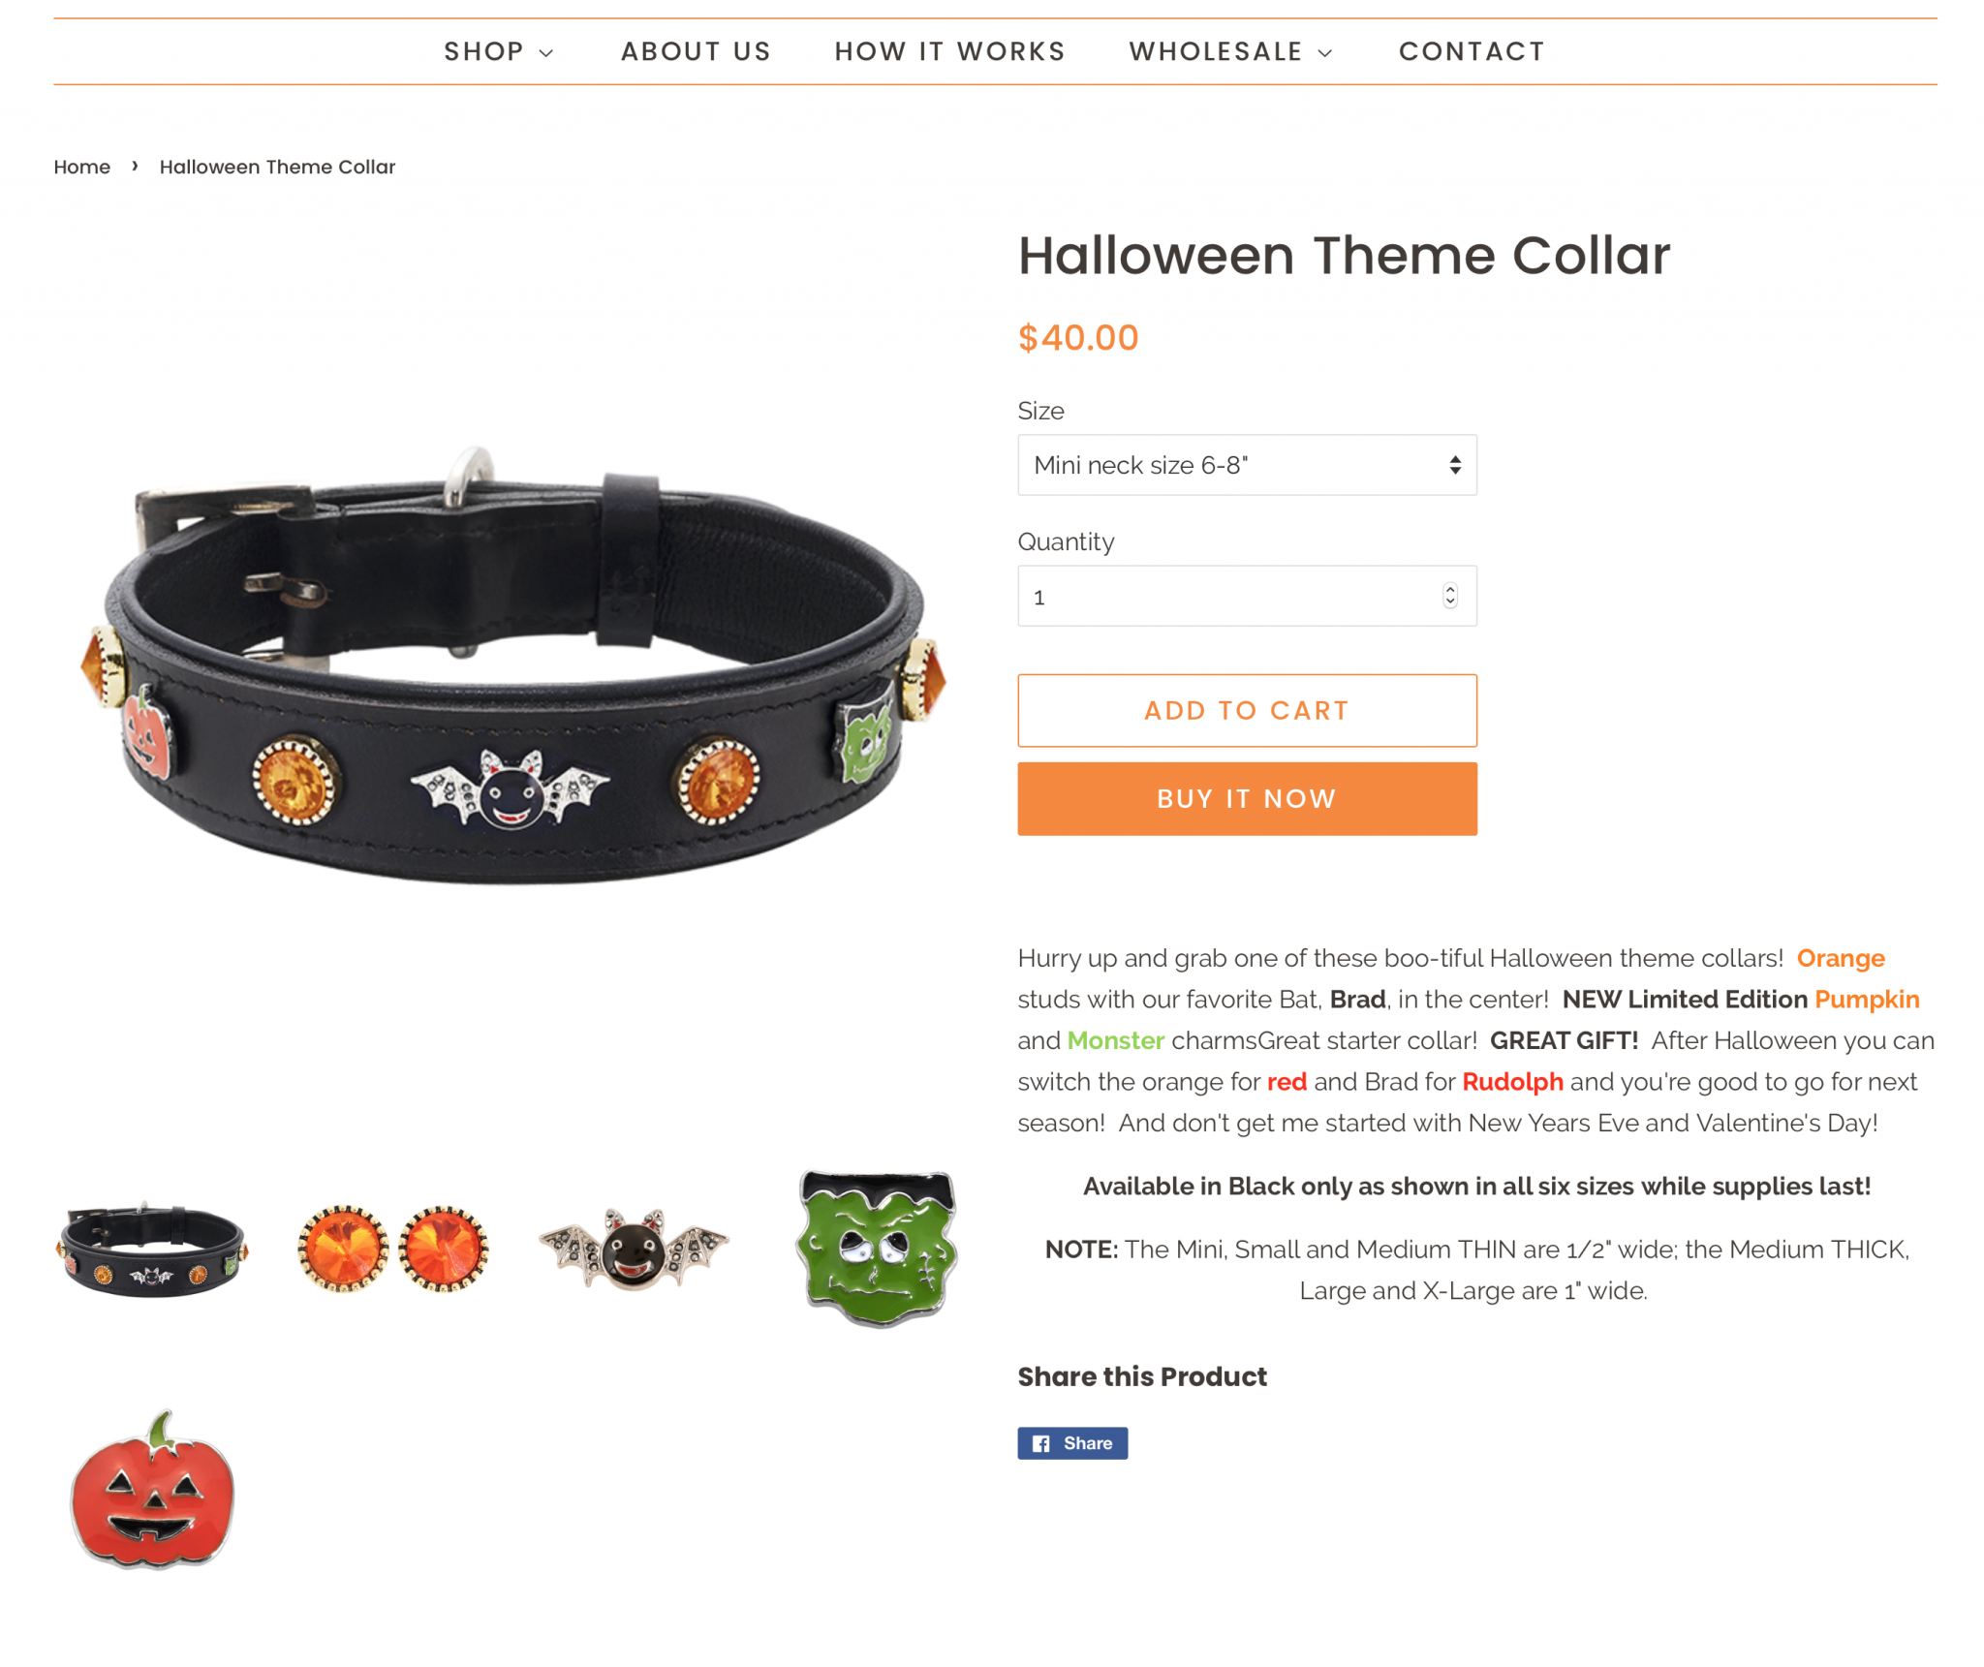Click the Home breadcrumb link
The height and width of the screenshot is (1667, 1984).
click(x=82, y=167)
